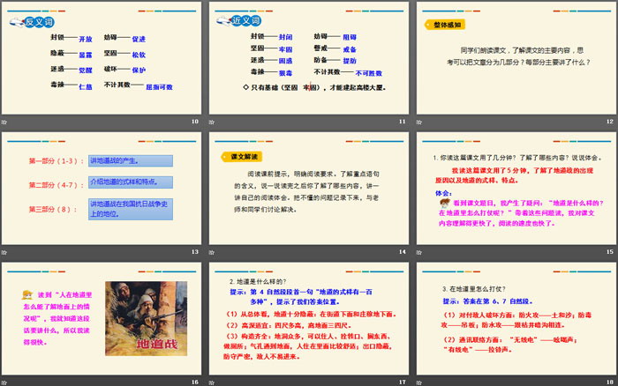Click slide number 10 label

[x=195, y=122]
